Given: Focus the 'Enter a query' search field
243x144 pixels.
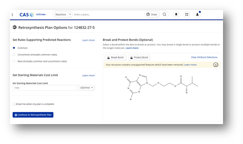Looking at the screenshot, I should [108, 15].
